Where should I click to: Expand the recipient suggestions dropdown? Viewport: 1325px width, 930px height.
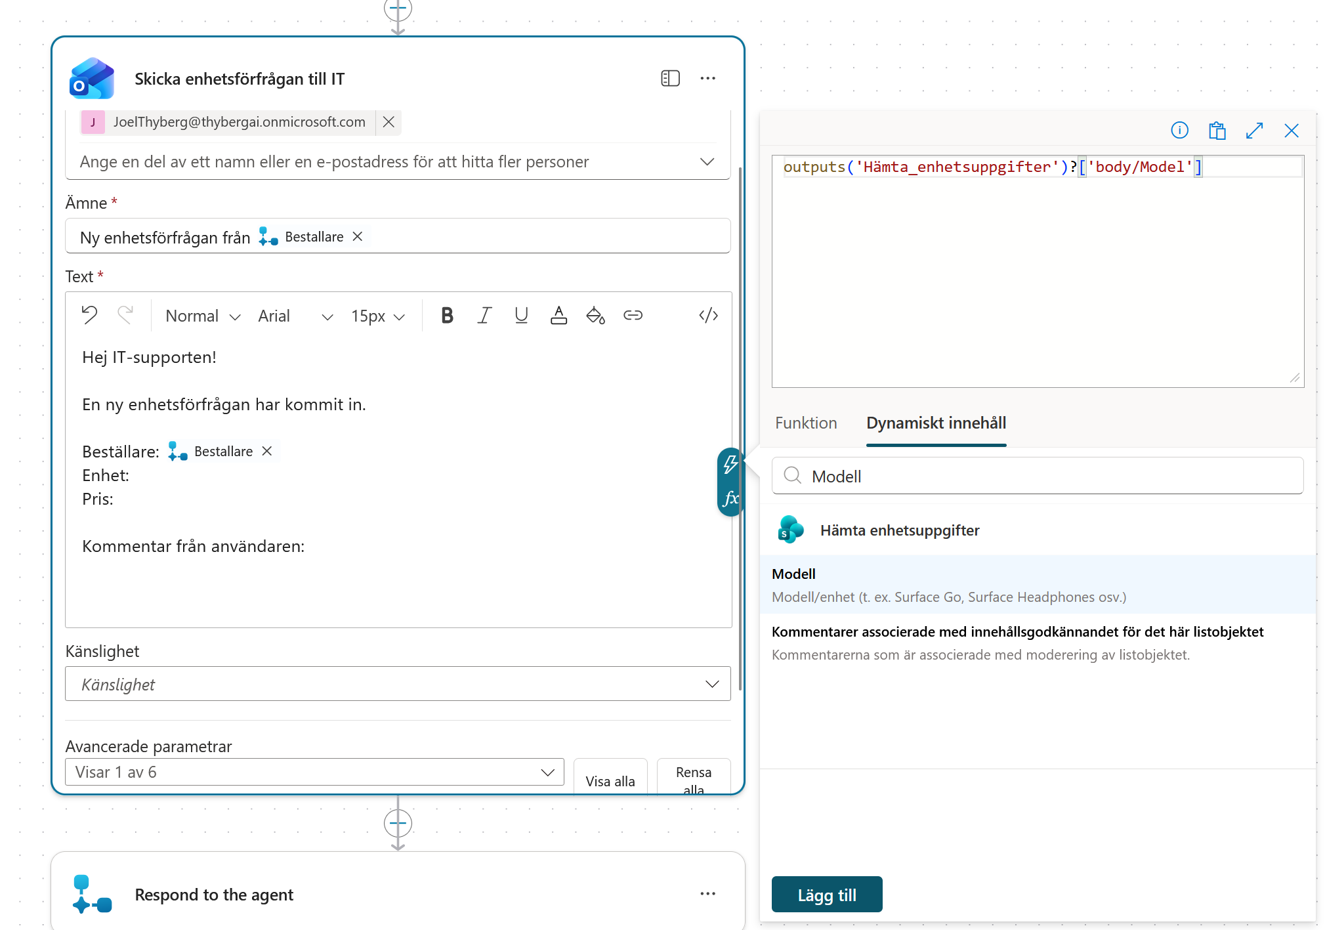[x=707, y=161]
